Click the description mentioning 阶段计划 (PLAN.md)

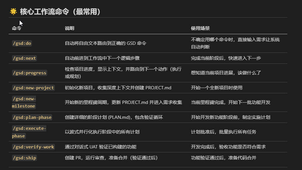114,118
